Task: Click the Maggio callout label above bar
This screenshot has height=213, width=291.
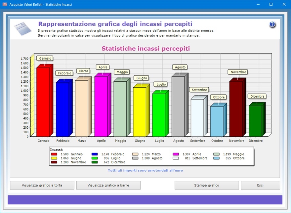Action: pyautogui.click(x=122, y=72)
